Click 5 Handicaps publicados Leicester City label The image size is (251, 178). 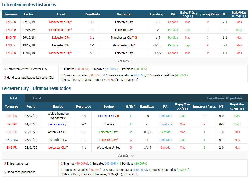(29, 78)
